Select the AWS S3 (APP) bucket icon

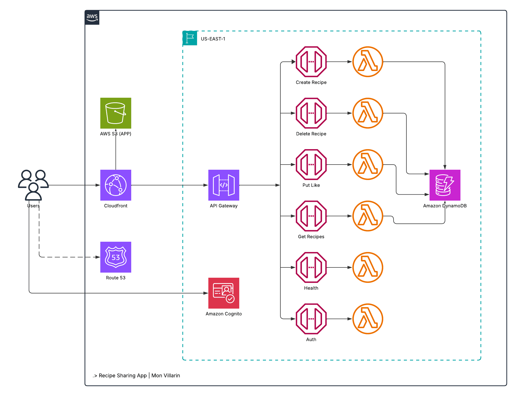[115, 113]
